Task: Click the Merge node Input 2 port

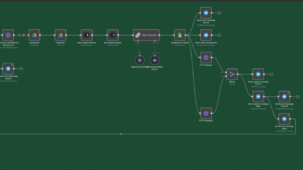Action: click(x=226, y=76)
